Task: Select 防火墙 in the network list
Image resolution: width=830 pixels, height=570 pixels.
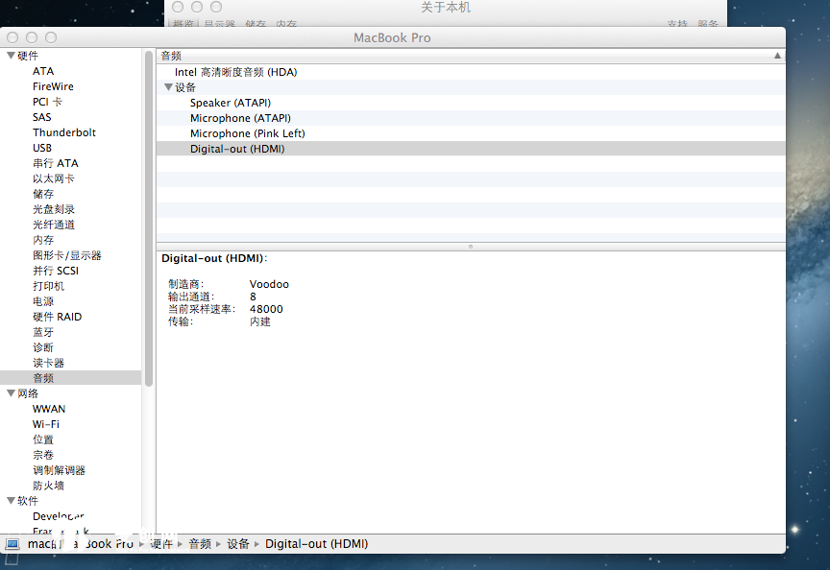Action: [x=43, y=485]
